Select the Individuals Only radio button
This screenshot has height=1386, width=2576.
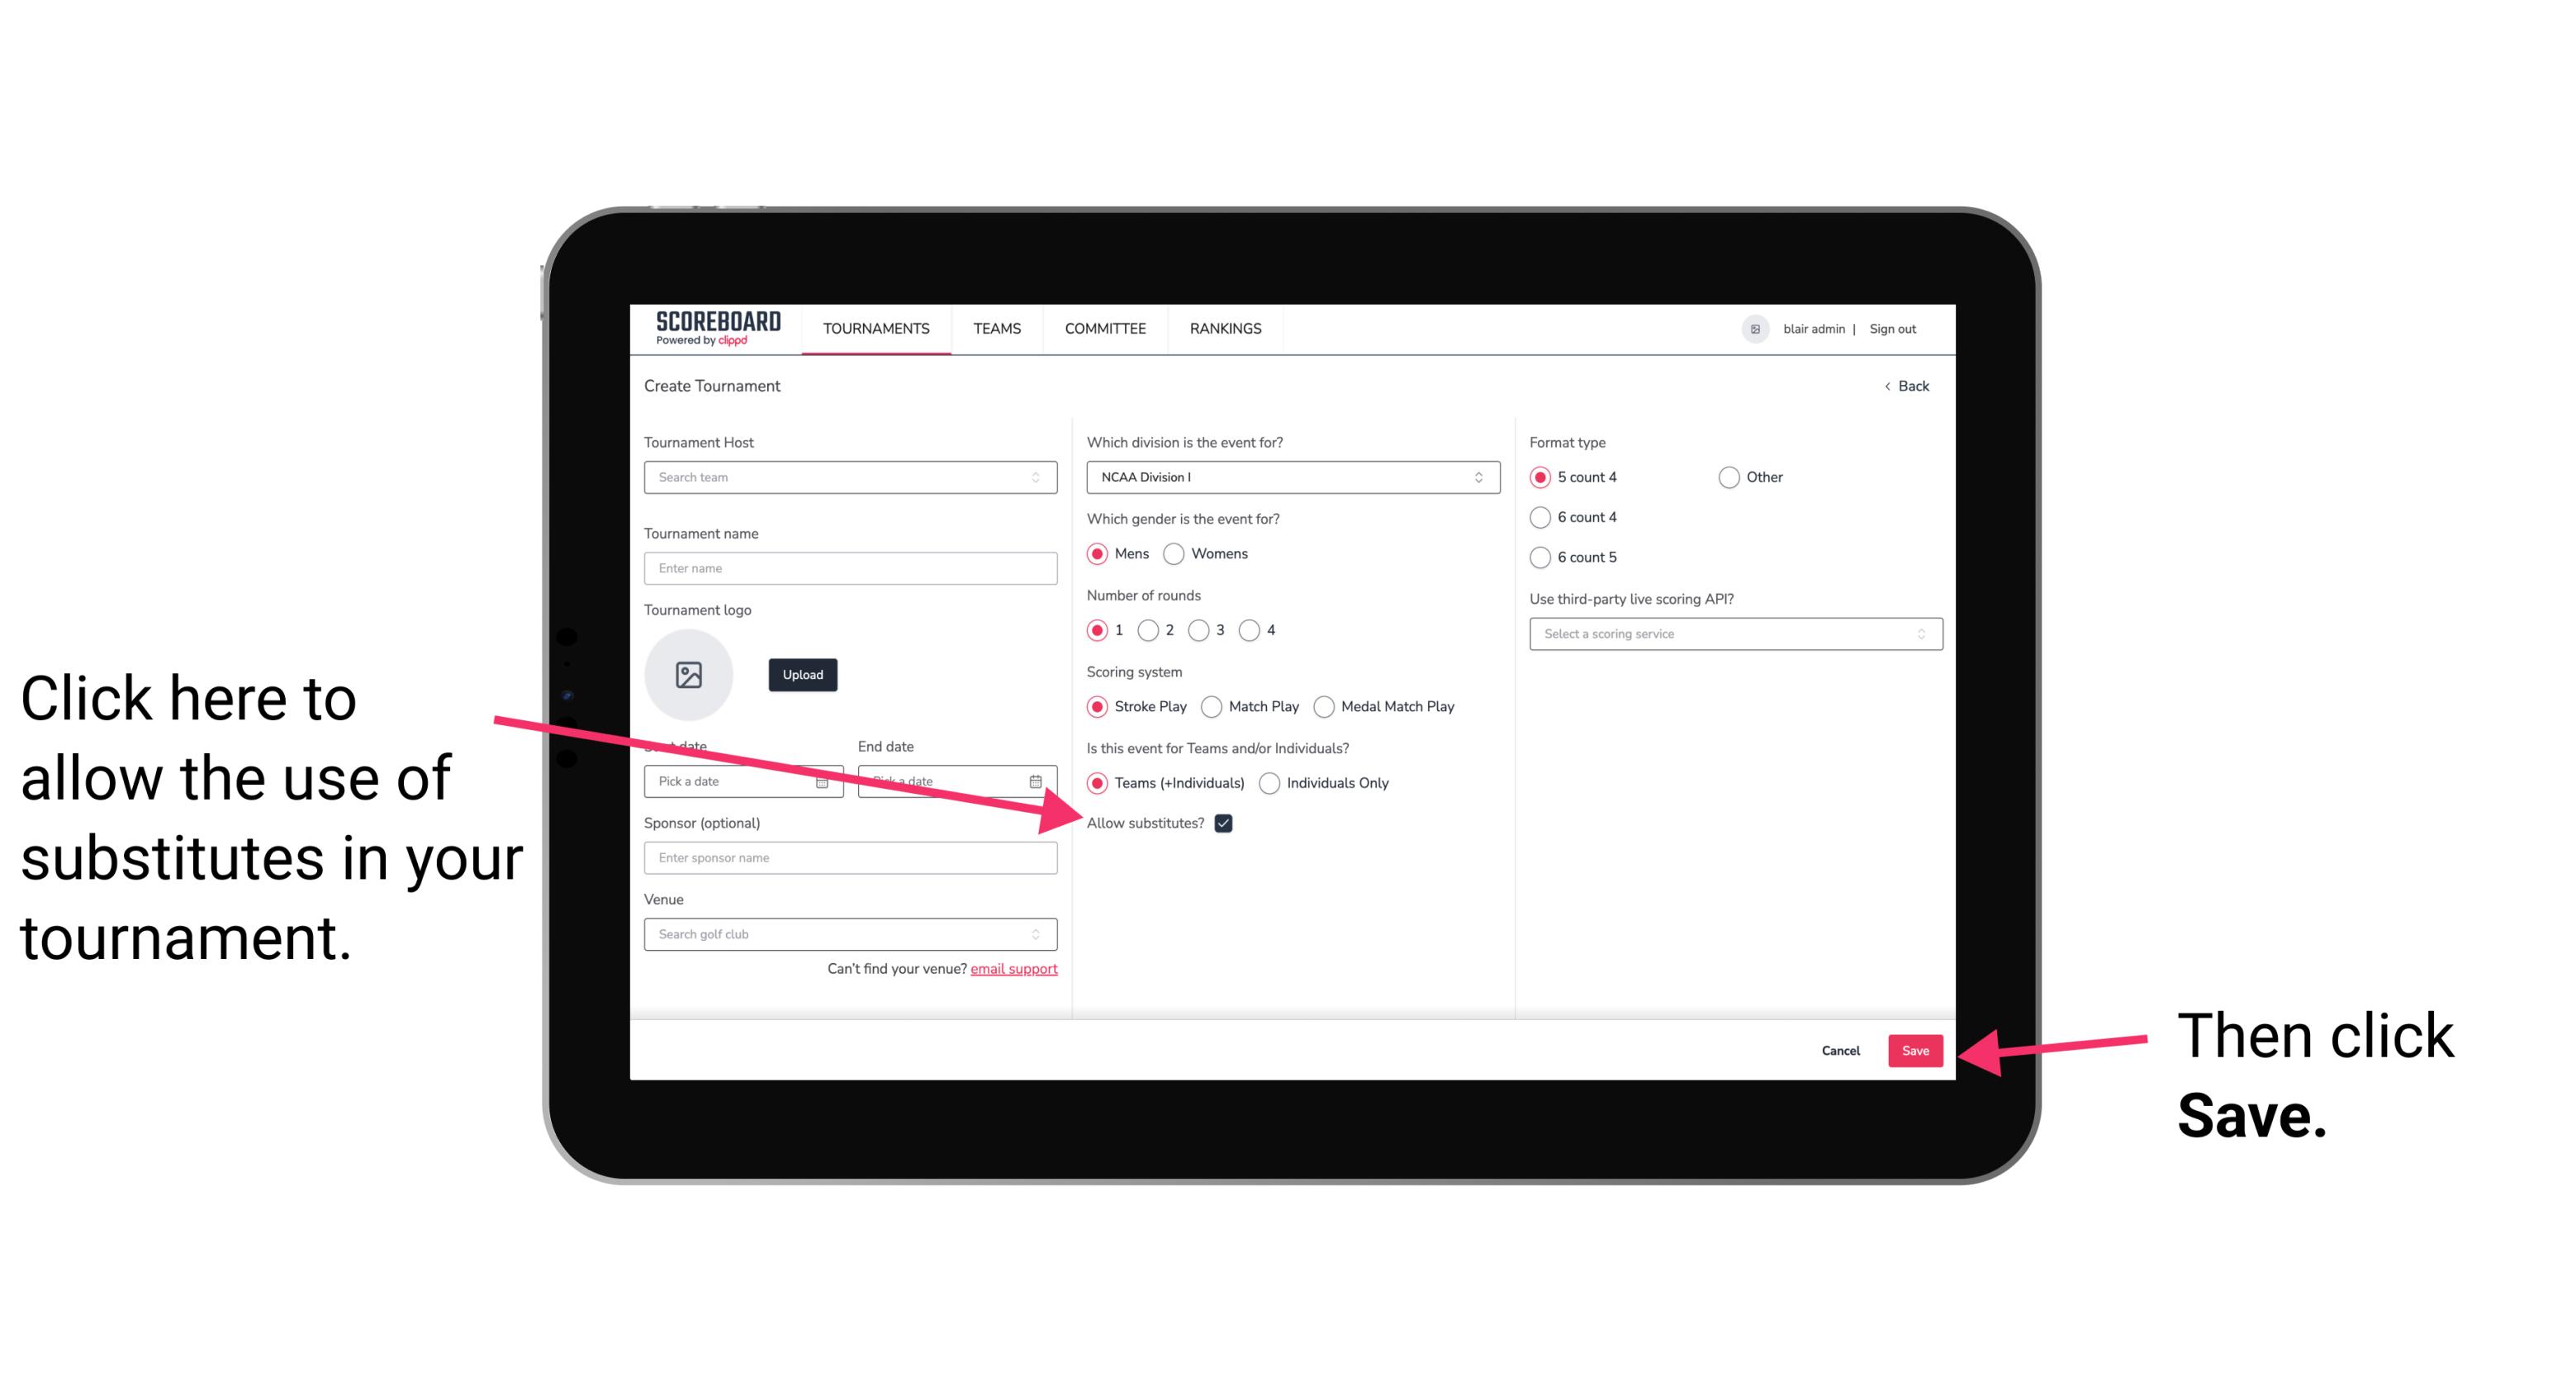pos(1271,784)
